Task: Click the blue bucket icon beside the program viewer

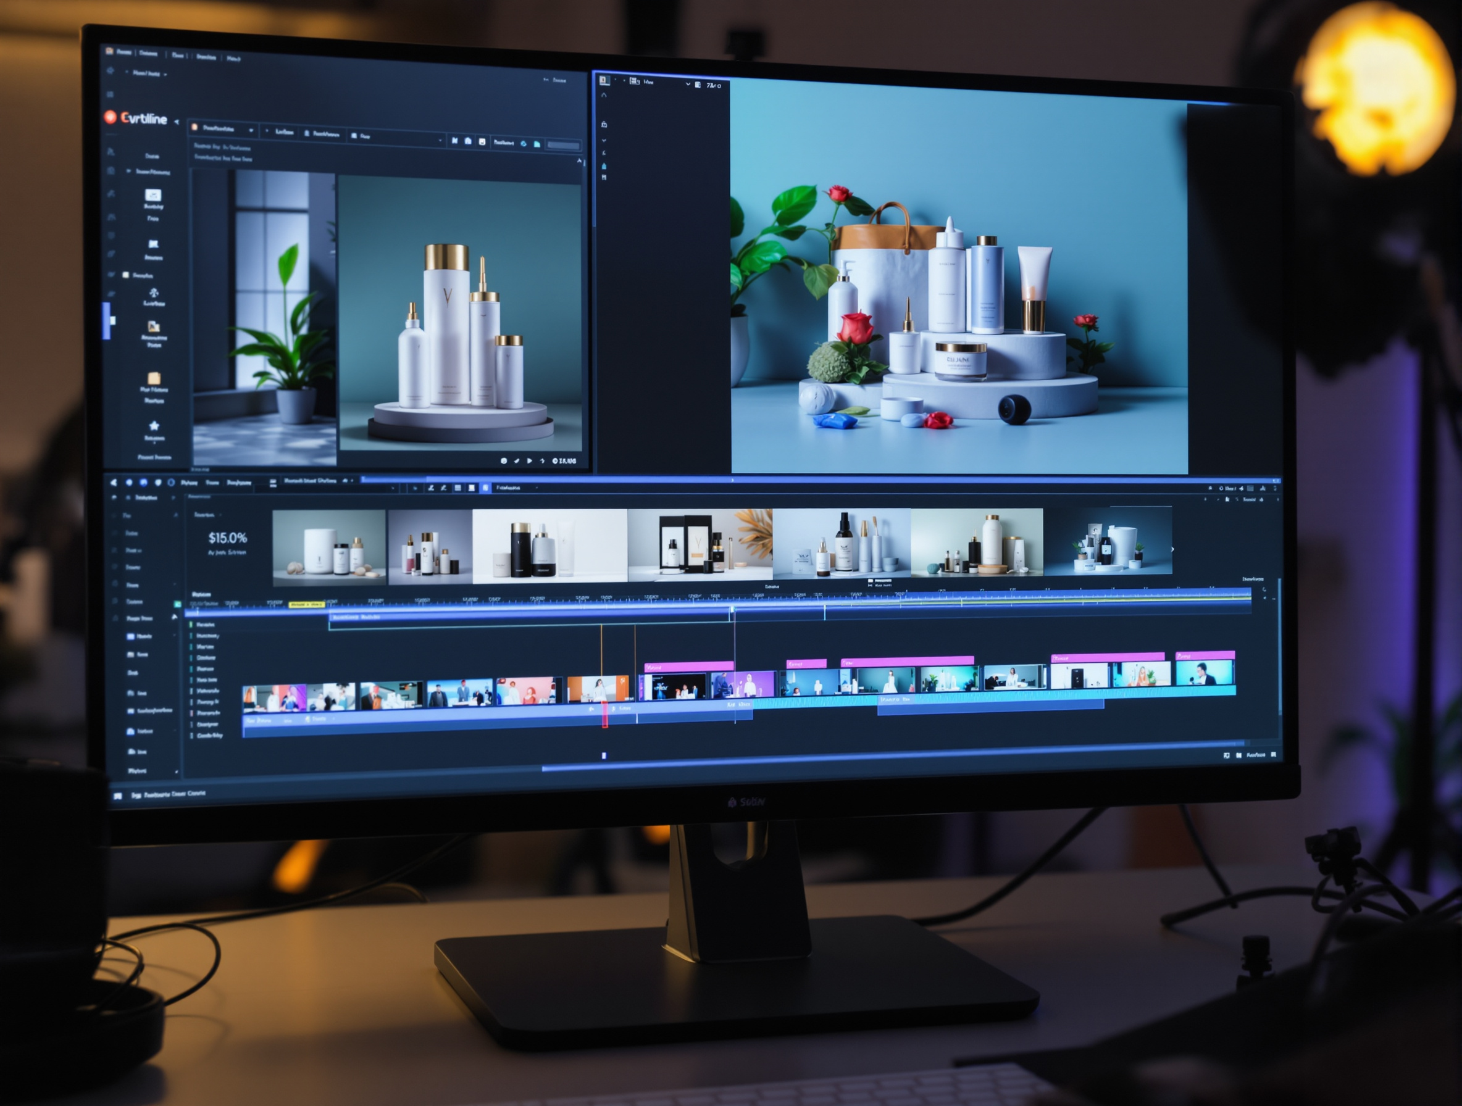Action: click(x=604, y=166)
